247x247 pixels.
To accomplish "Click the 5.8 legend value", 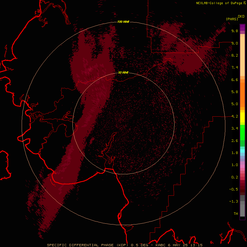I will click(x=235, y=92).
